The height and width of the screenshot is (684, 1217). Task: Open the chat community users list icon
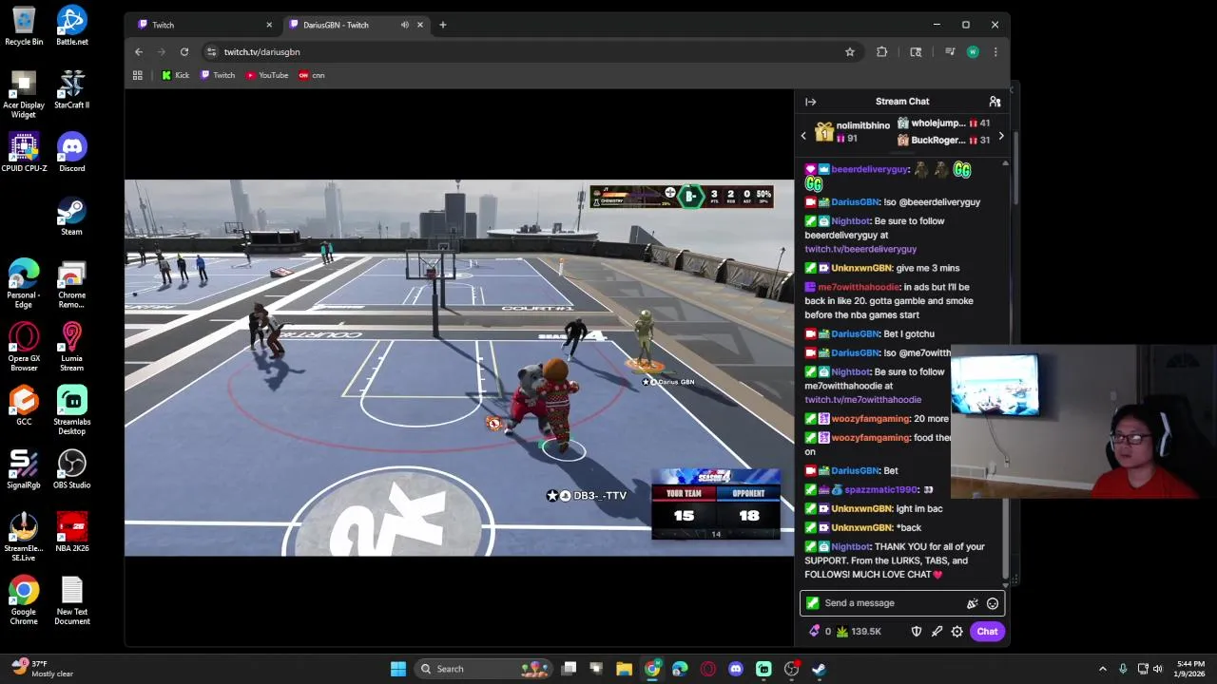click(995, 102)
